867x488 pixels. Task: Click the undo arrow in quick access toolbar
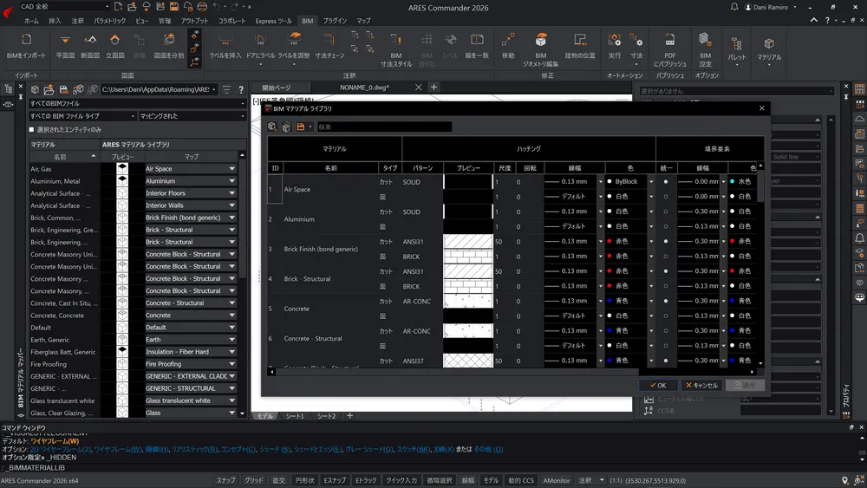click(x=216, y=7)
